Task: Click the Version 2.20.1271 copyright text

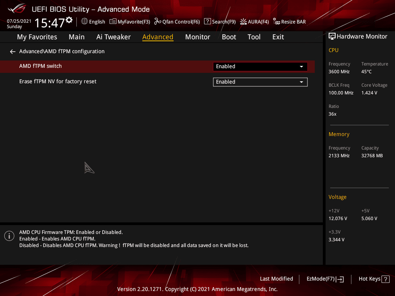Action: 197,289
